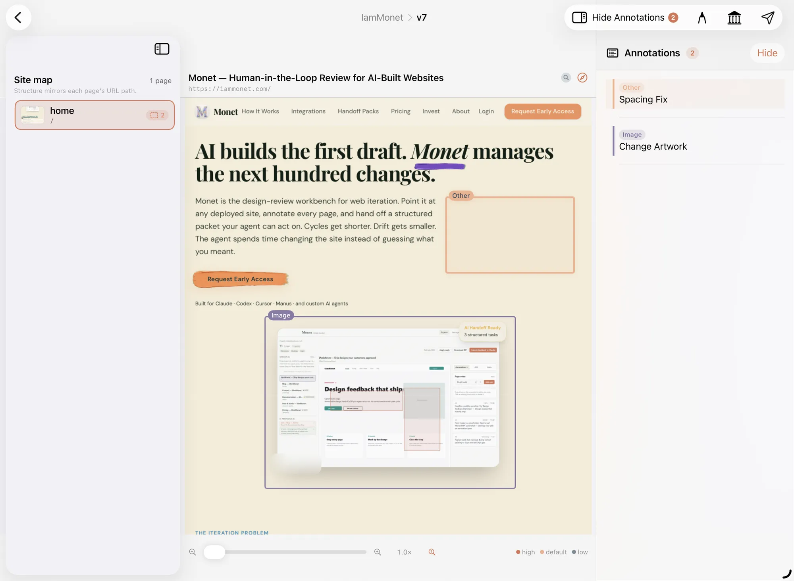Click the 1.0× zoom value
The height and width of the screenshot is (581, 794).
(404, 552)
